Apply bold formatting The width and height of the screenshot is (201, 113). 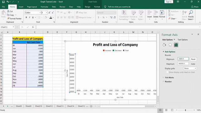26,17
